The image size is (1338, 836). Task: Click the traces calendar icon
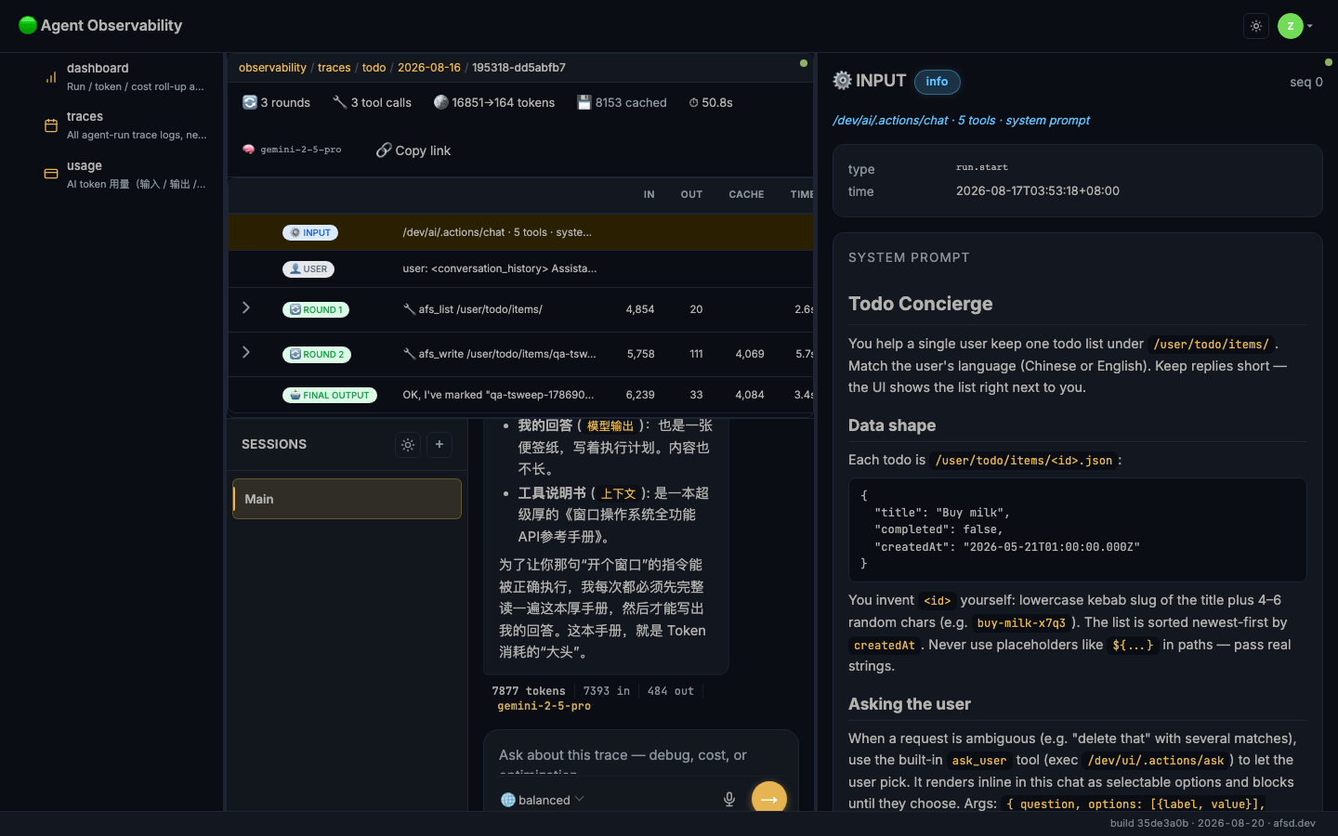51,125
